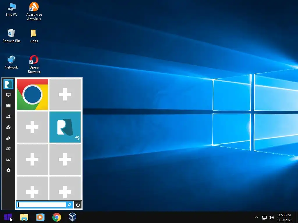Open the Start Menu Reviver blue tile
Viewport: 298px width, 223px height.
(65, 127)
